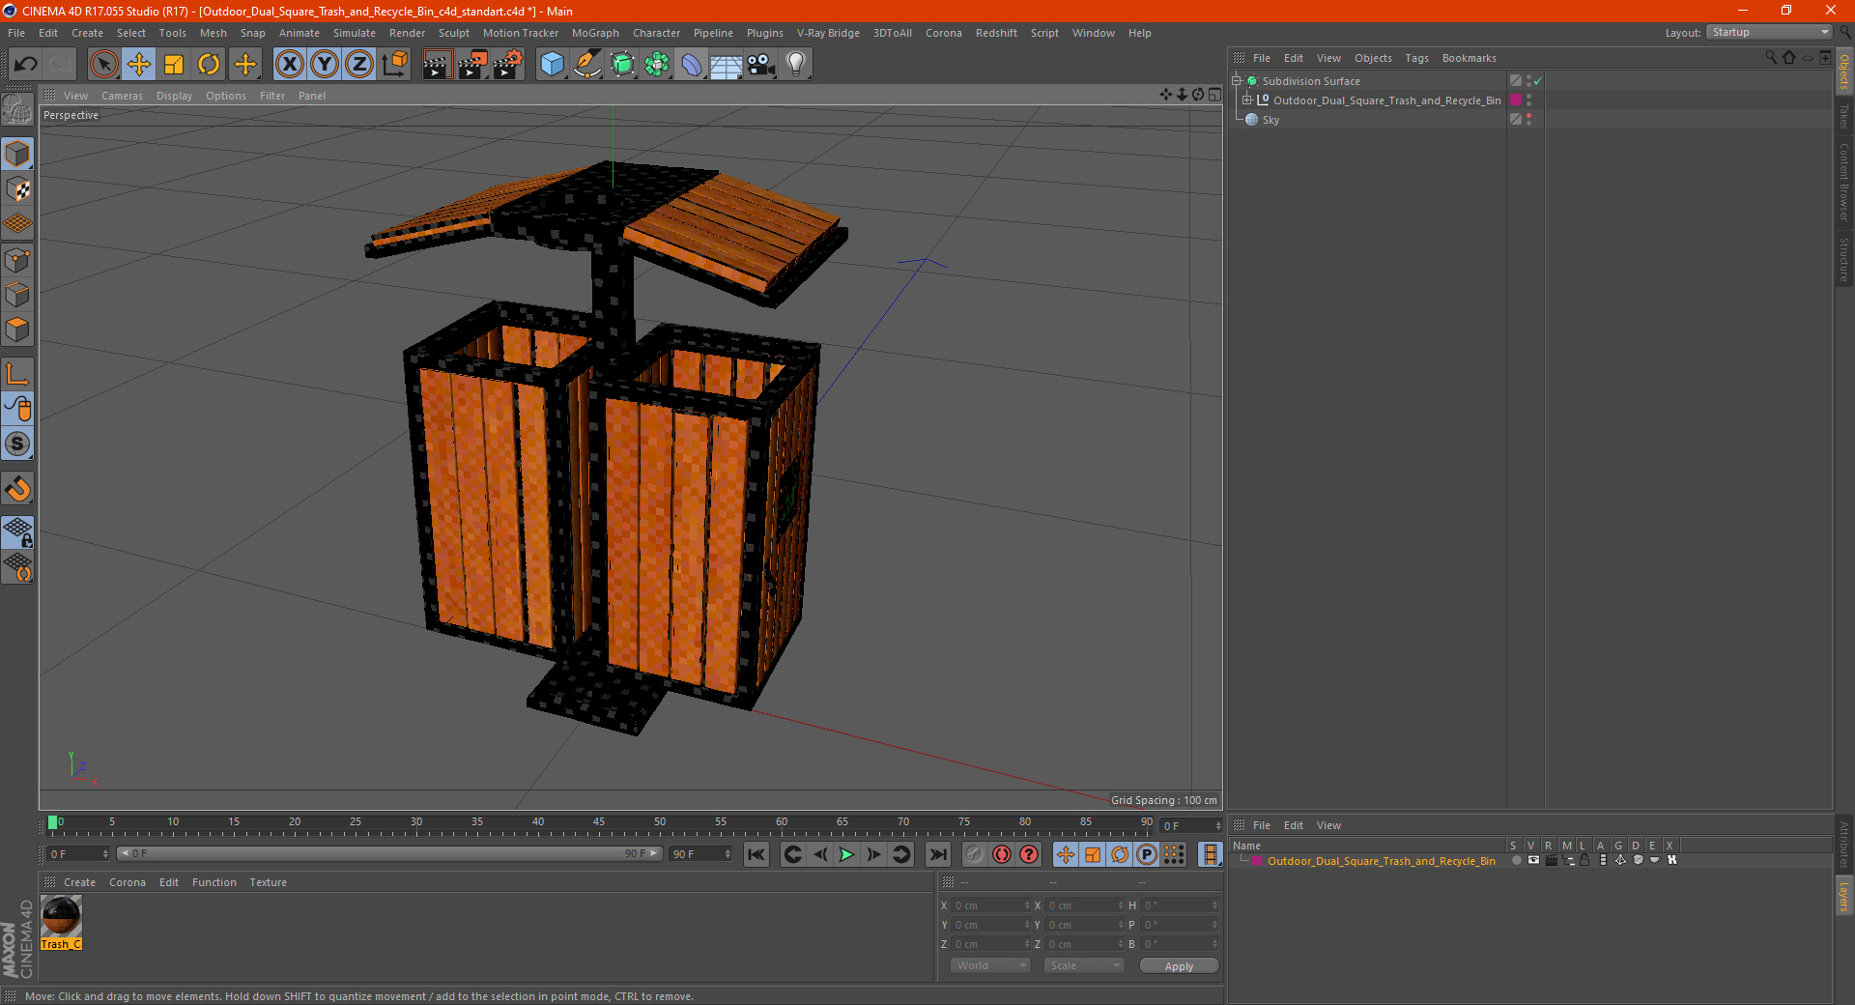Image resolution: width=1855 pixels, height=1005 pixels.
Task: Click the coordinate system icon
Action: tap(394, 65)
